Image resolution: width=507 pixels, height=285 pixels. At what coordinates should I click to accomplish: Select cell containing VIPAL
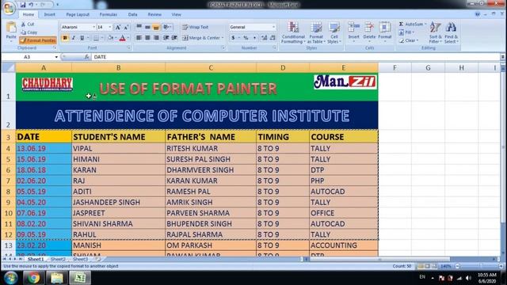click(118, 148)
